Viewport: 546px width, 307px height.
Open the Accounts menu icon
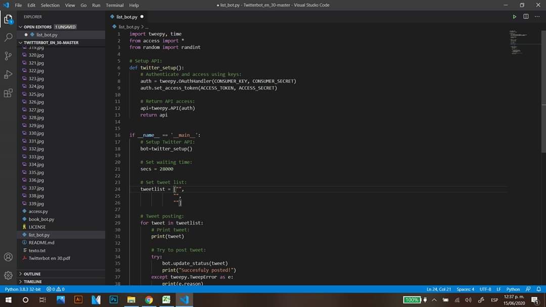click(x=9, y=257)
